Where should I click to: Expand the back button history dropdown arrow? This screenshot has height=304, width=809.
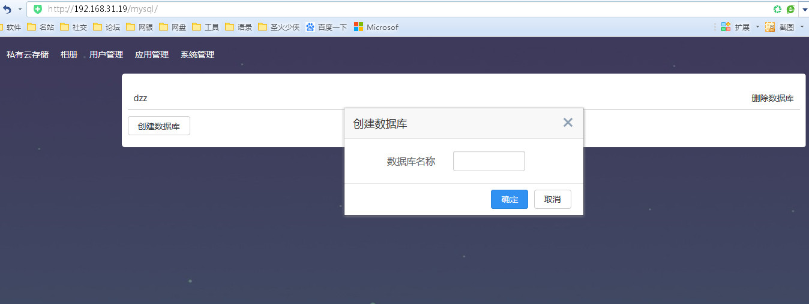point(20,10)
